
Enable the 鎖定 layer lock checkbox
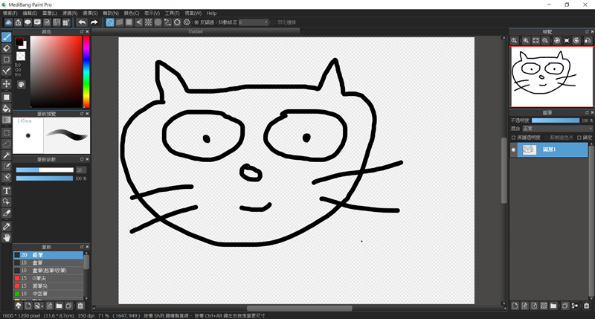pos(579,137)
